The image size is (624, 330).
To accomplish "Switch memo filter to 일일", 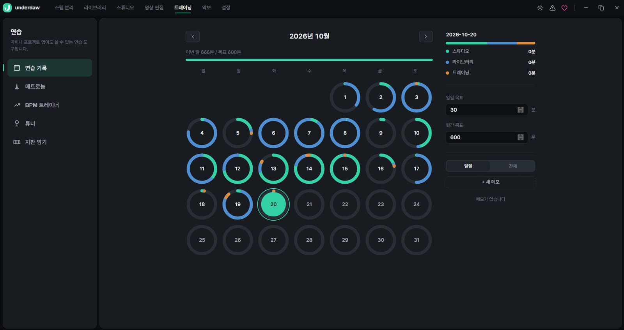I will (468, 166).
